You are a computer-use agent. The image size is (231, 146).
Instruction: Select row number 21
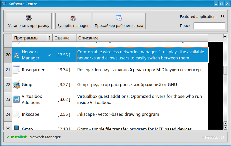click(8, 70)
